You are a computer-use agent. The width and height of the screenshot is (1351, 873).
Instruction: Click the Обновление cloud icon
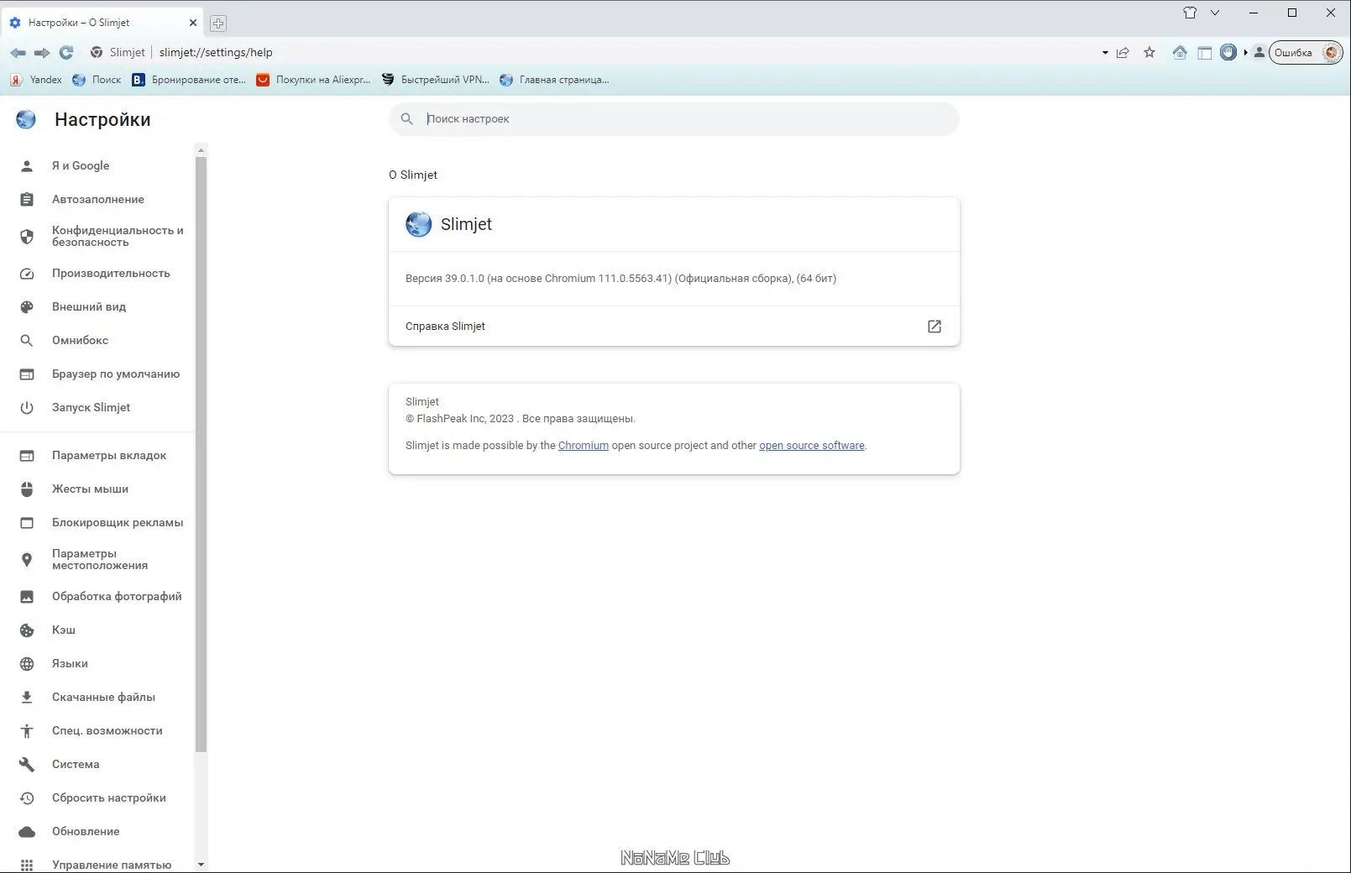(x=27, y=832)
